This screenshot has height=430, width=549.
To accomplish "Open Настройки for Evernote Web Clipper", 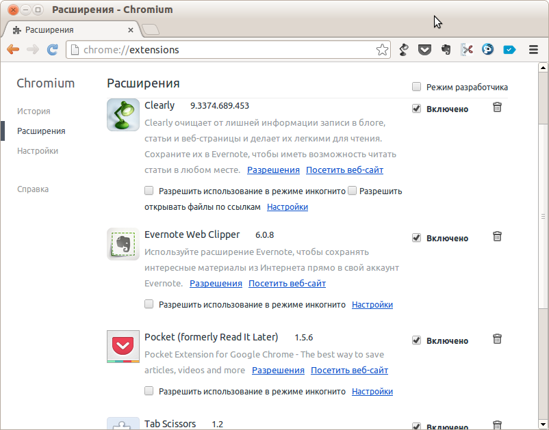I will pos(372,305).
